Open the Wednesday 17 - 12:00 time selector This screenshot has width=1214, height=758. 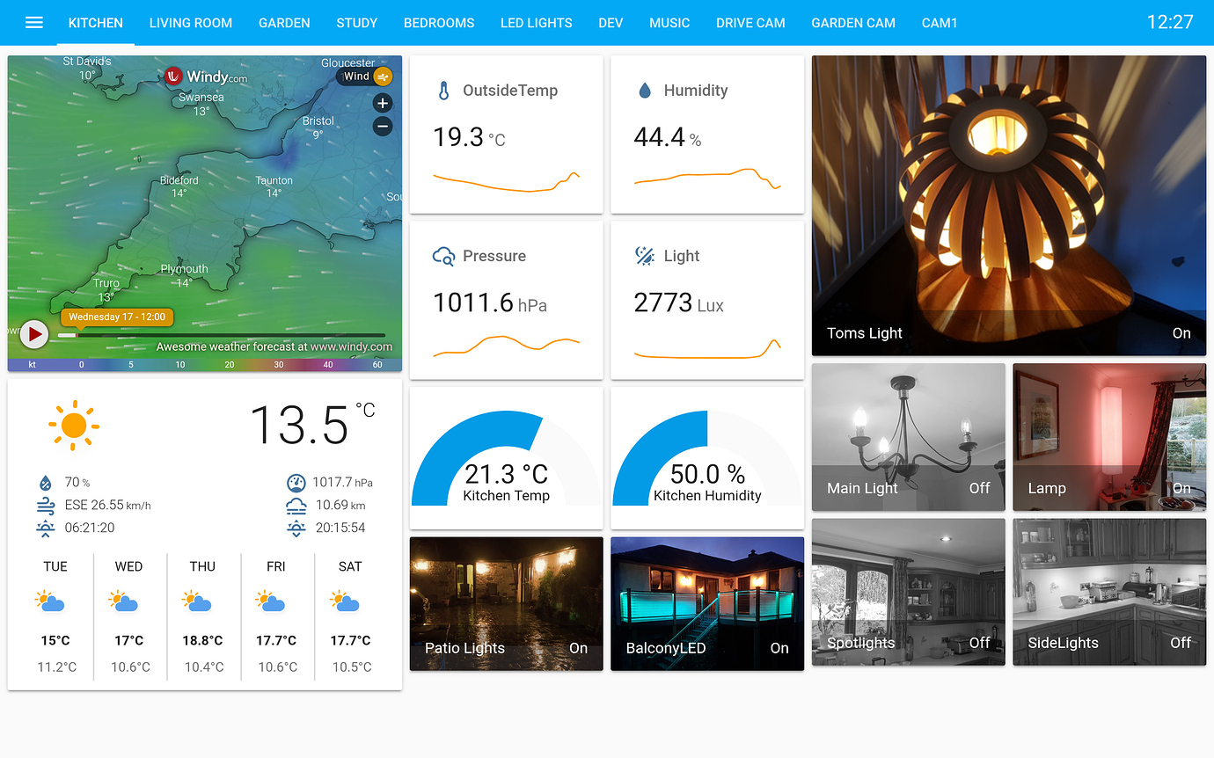pos(117,316)
